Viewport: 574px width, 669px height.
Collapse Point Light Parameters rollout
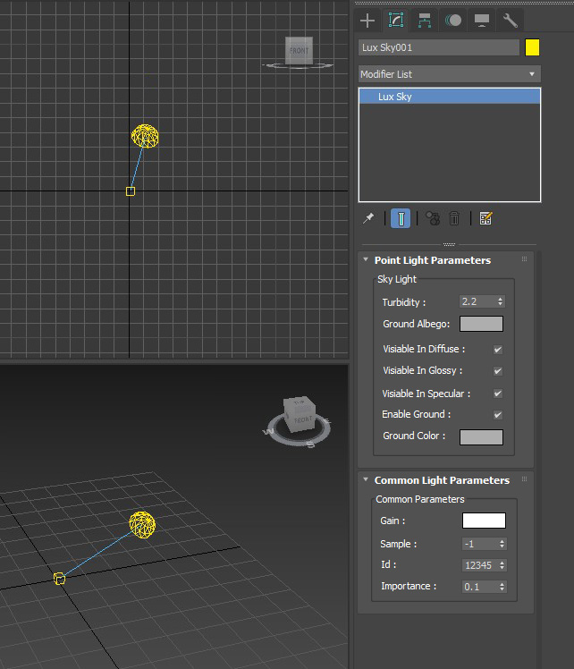tap(433, 260)
